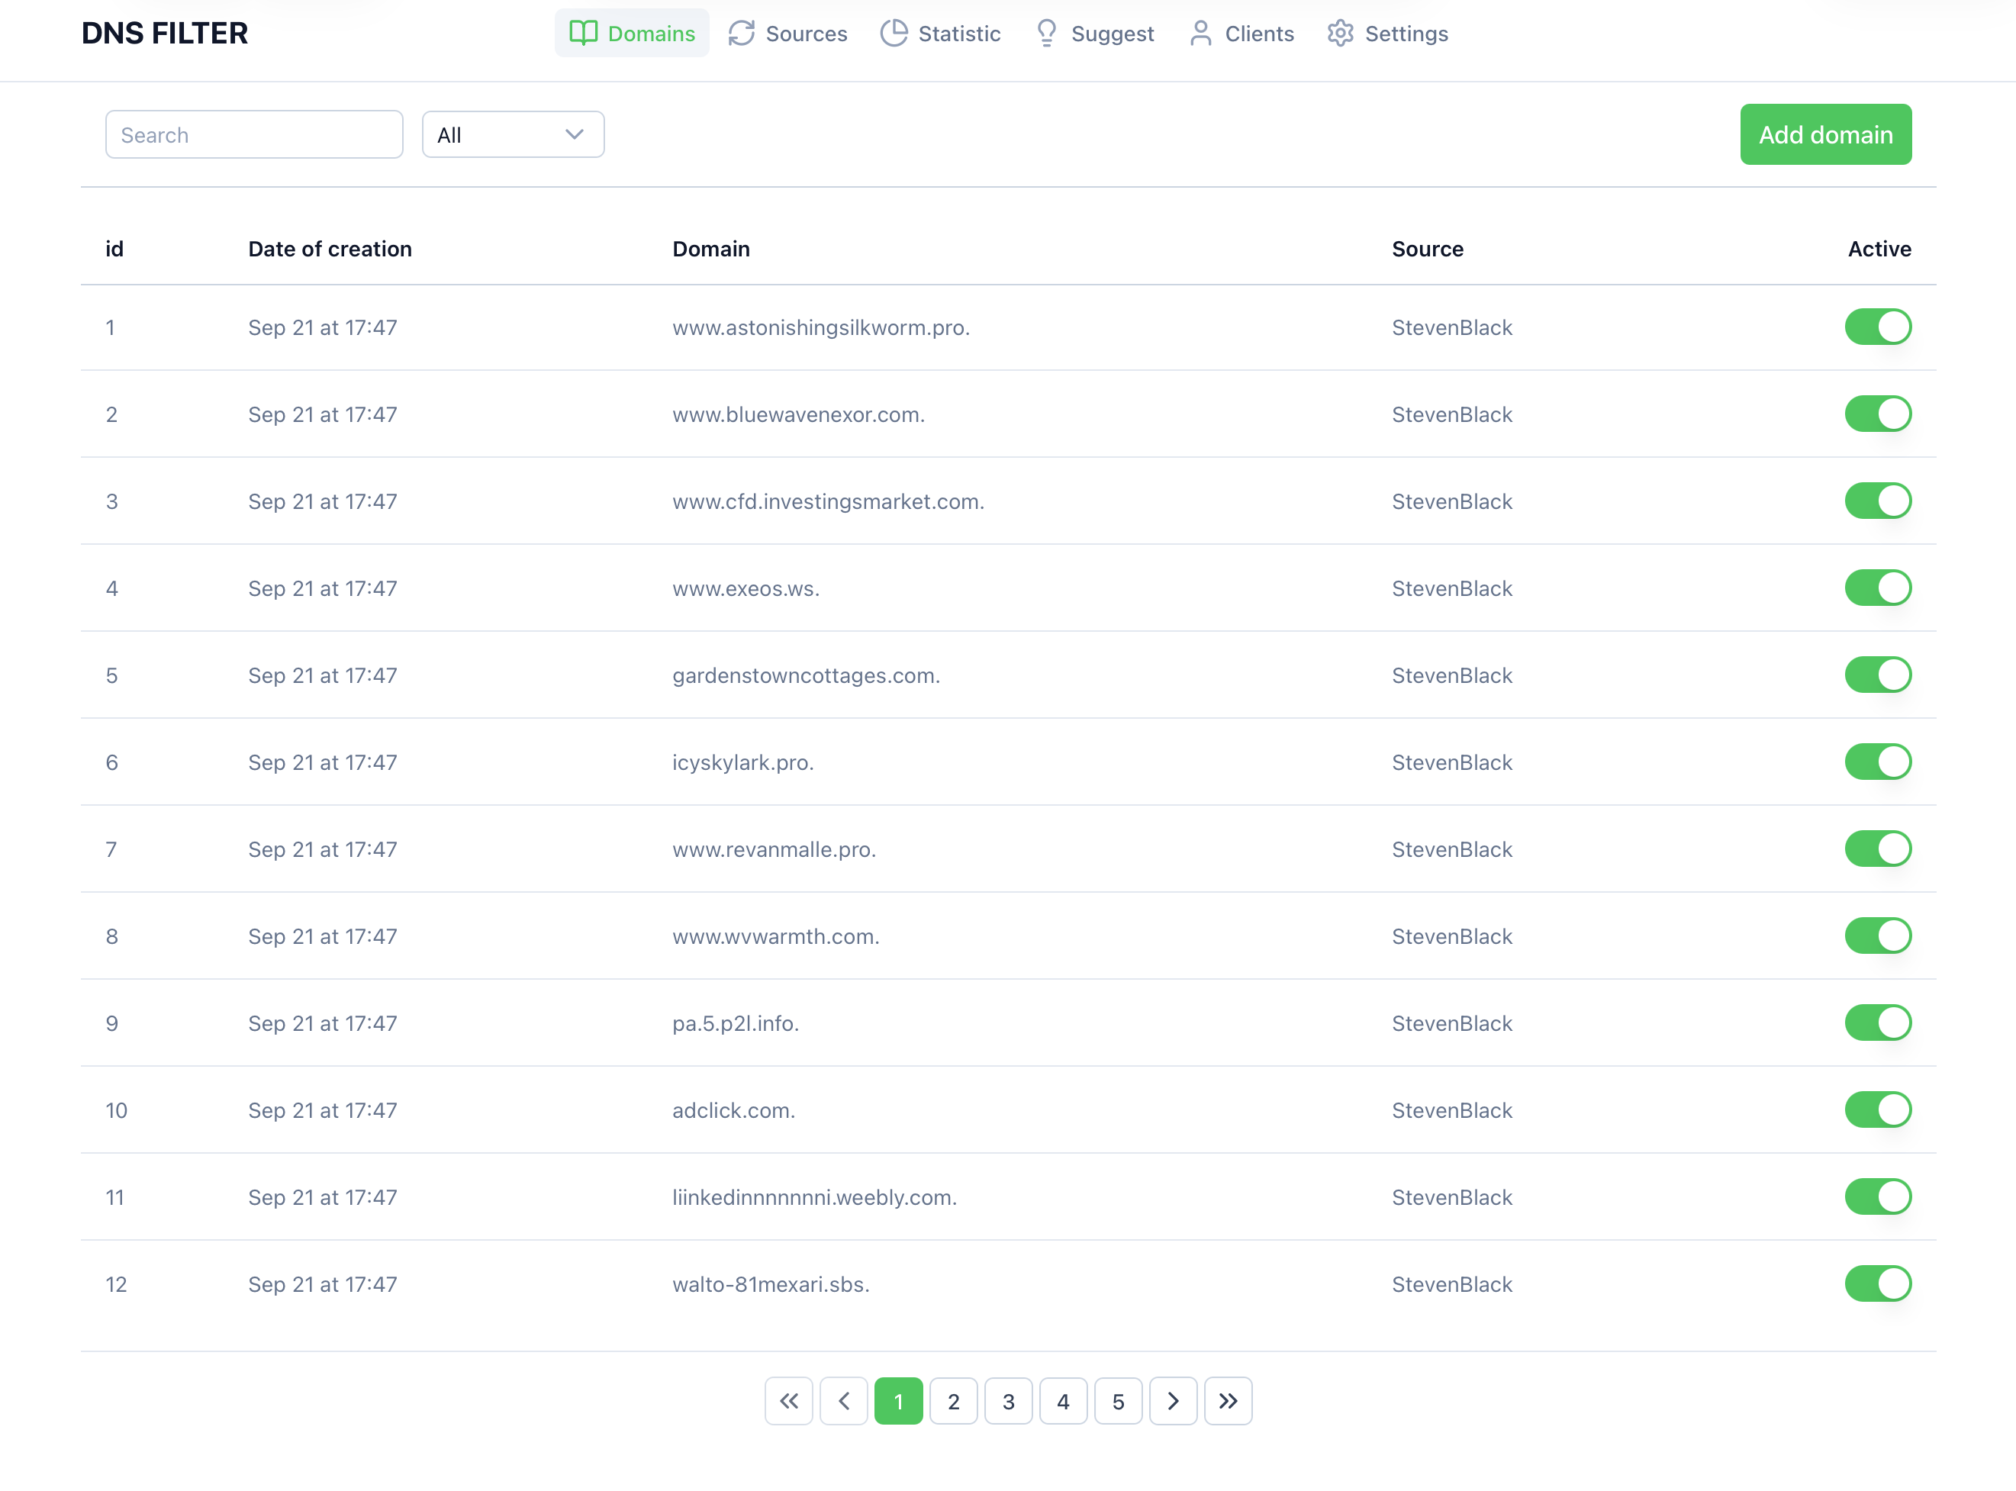Viewport: 2016px width, 1491px height.
Task: Select domain text www.bluewavenexor.com.
Action: (x=799, y=414)
